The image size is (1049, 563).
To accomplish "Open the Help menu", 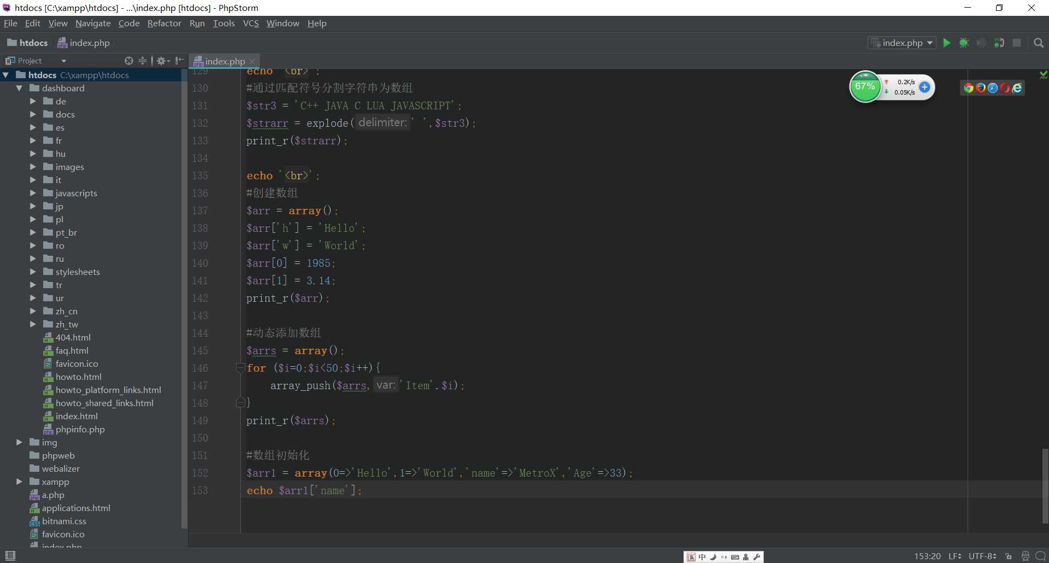I will tap(317, 23).
